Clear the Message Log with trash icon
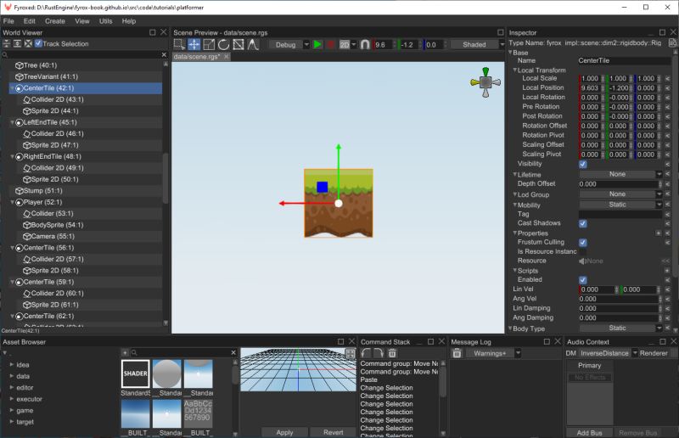This screenshot has height=438, width=679. tap(457, 353)
